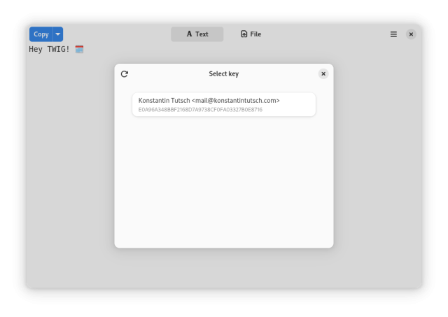Click the calendar emoji after Hey TWIG!
This screenshot has height=317, width=448.
click(79, 50)
